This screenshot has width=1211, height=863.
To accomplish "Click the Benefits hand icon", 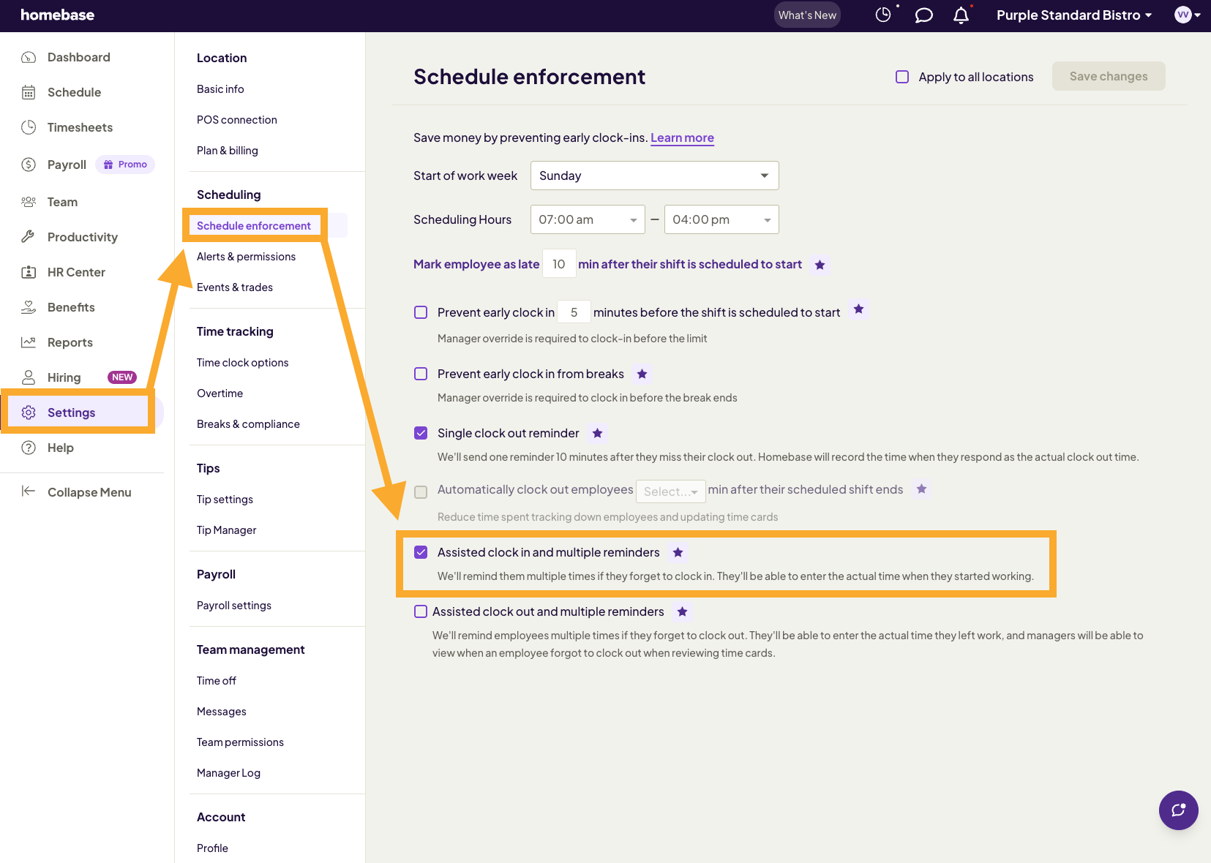I will pos(29,307).
